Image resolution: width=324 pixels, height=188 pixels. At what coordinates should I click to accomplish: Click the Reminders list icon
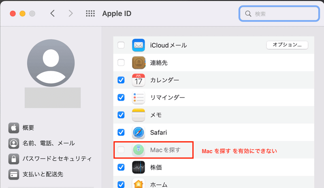pyautogui.click(x=139, y=97)
